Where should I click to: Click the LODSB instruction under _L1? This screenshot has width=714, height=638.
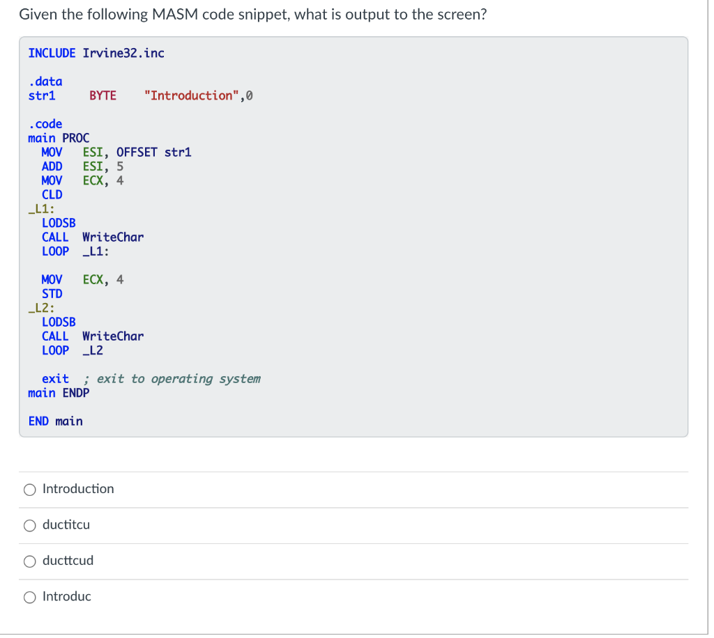(58, 222)
